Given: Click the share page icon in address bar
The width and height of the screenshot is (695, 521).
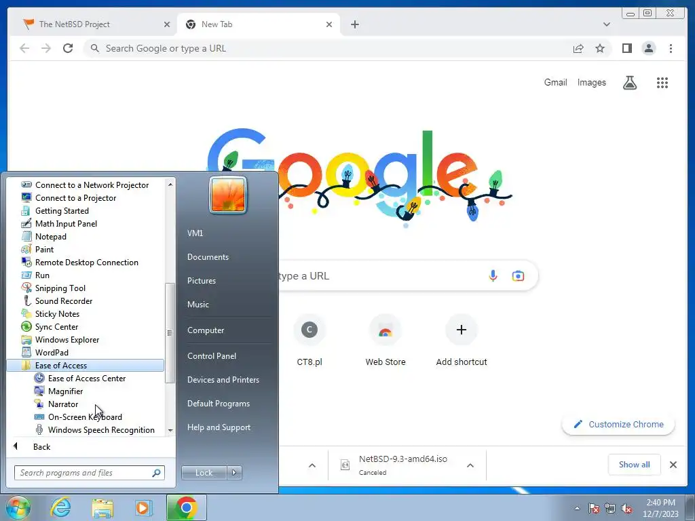Looking at the screenshot, I should [x=578, y=48].
